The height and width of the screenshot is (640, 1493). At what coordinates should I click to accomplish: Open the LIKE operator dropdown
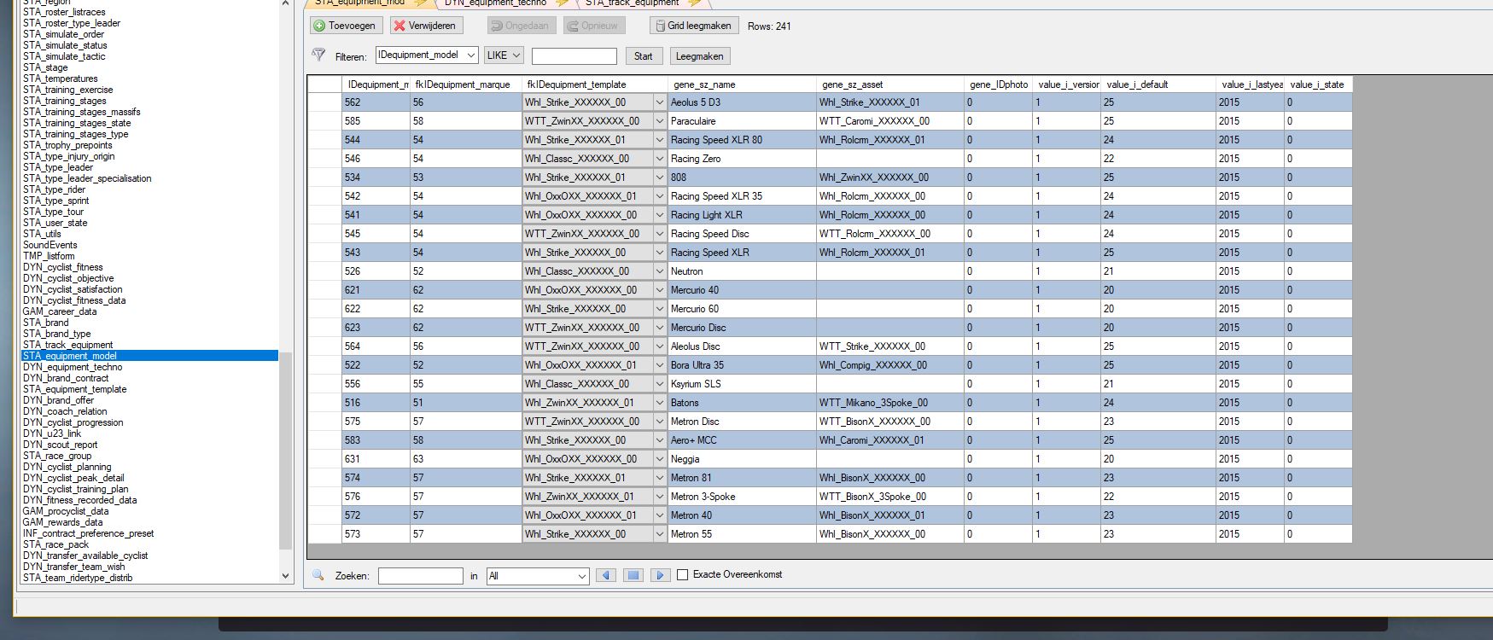coord(515,55)
